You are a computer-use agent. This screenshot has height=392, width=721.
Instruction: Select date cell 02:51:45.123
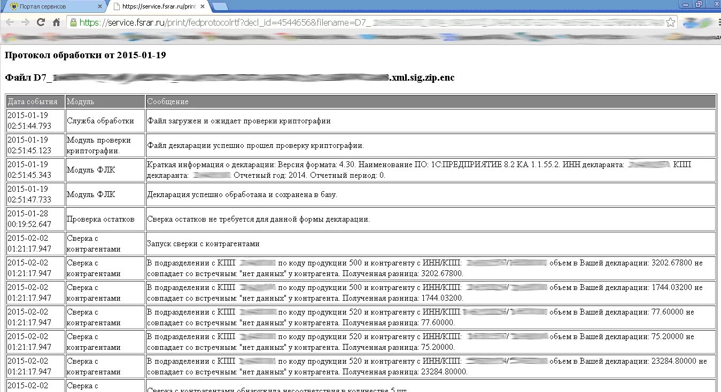(35, 145)
